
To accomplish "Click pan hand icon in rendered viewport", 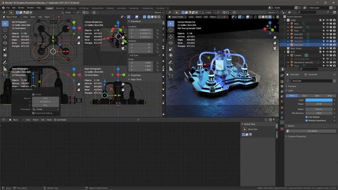I will tap(275, 43).
